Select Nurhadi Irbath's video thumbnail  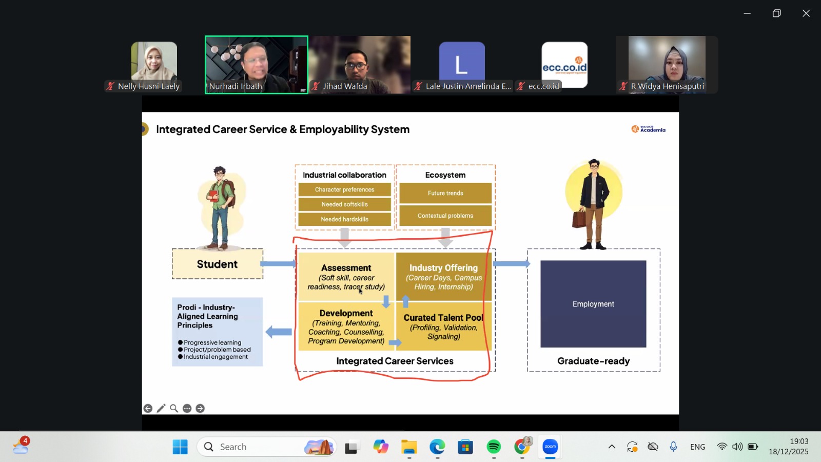(257, 65)
